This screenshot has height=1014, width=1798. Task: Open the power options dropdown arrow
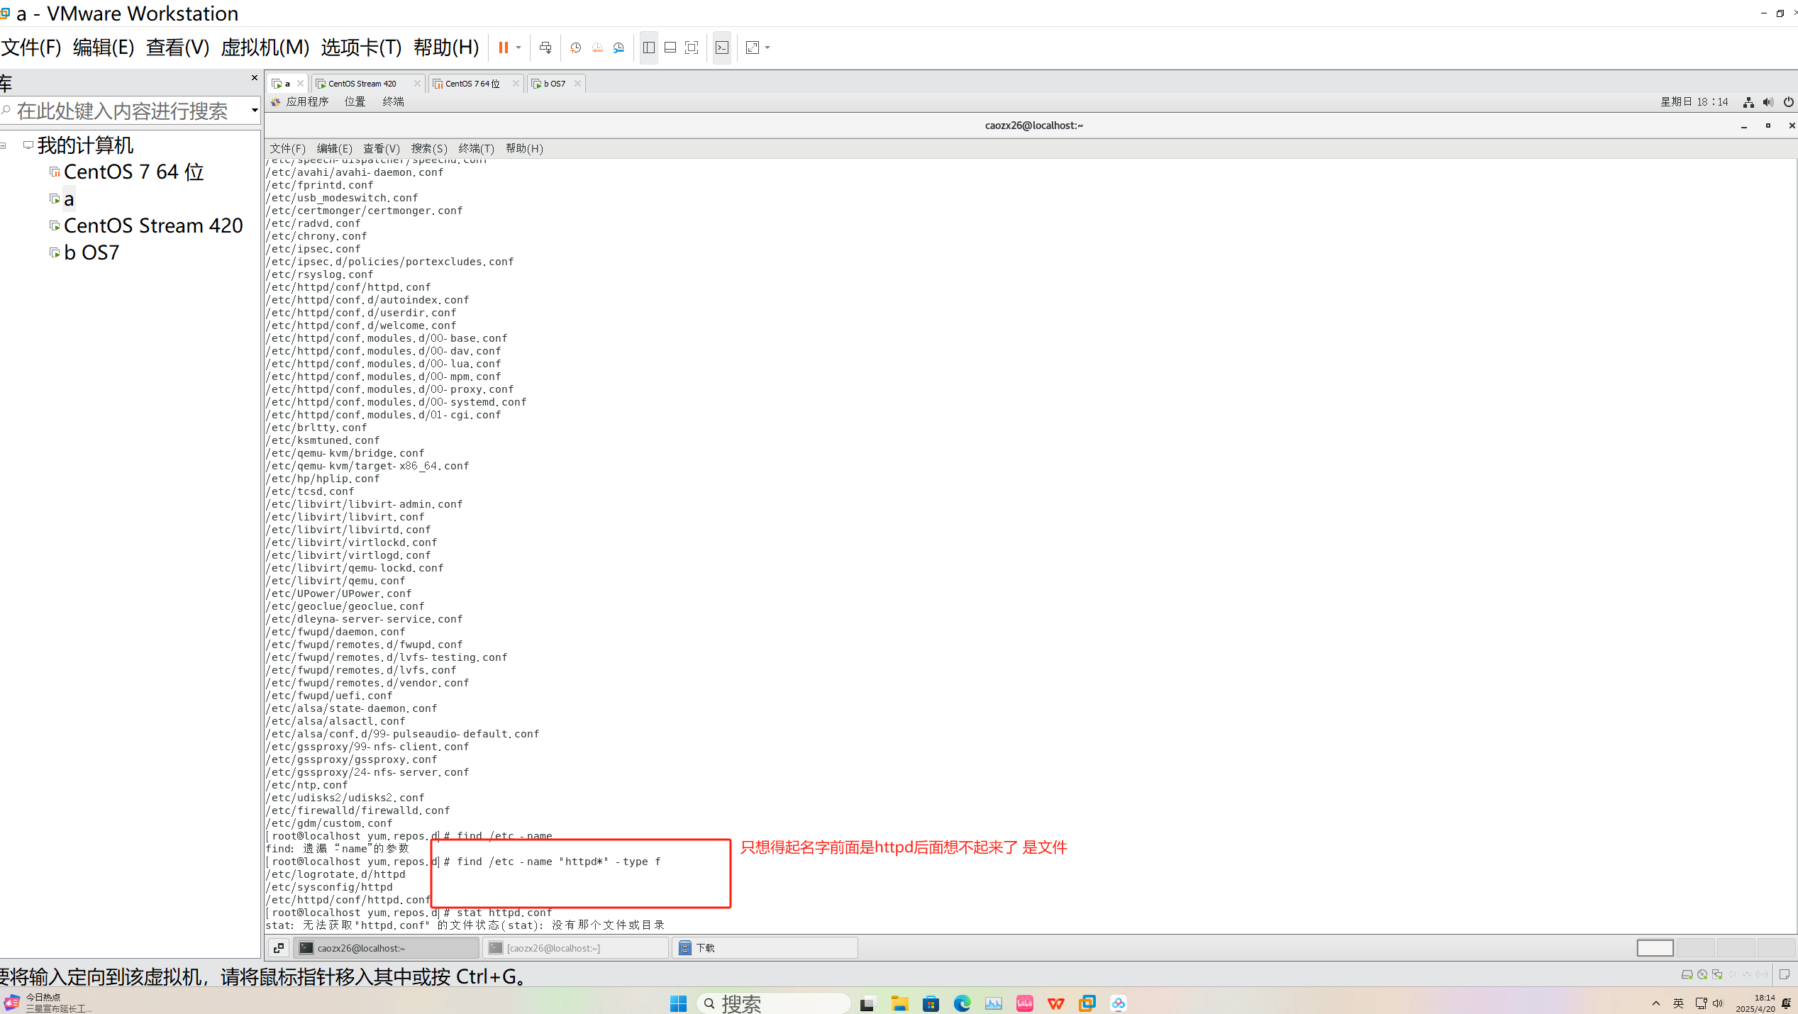pos(518,48)
